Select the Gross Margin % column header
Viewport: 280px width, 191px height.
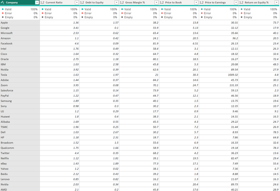139,2
